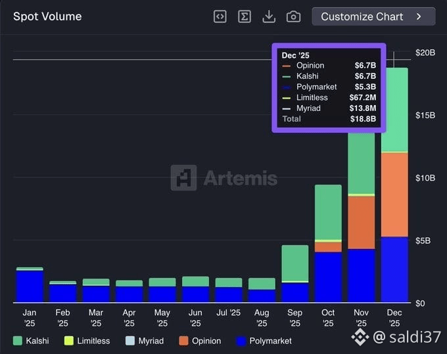Click the Sep '25 Kalshi green segment
Viewport: 447px width, 354px height.
pyautogui.click(x=295, y=263)
